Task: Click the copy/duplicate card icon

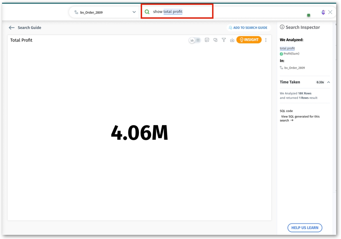Action: (x=215, y=40)
